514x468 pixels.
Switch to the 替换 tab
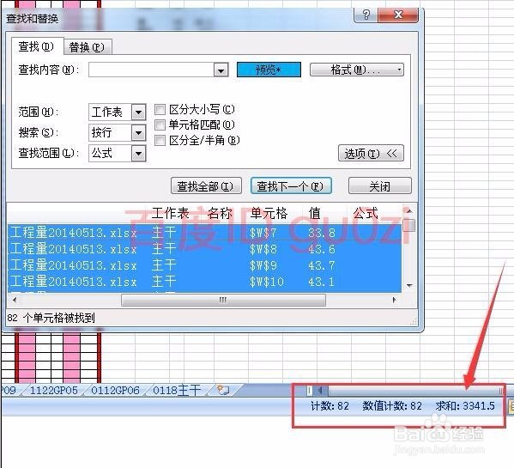pos(87,47)
